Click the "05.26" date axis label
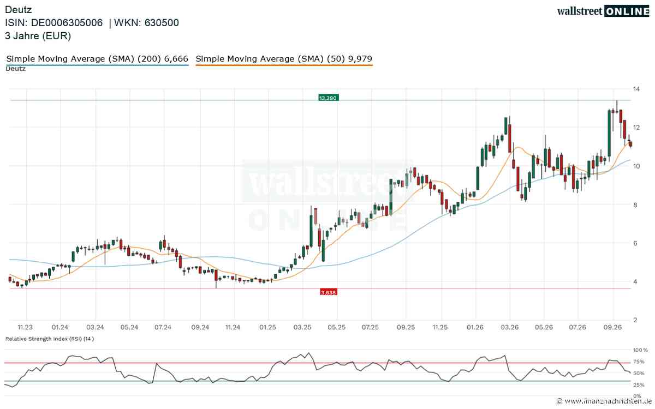This screenshot has width=655, height=409. pyautogui.click(x=544, y=327)
